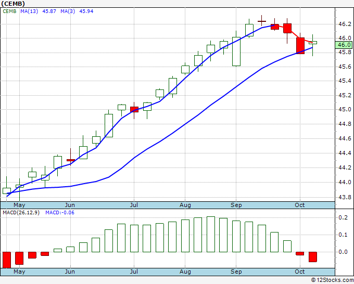This screenshot has height=284, width=354.
Task: Select the MA(3) legend label
Action: tap(68, 11)
